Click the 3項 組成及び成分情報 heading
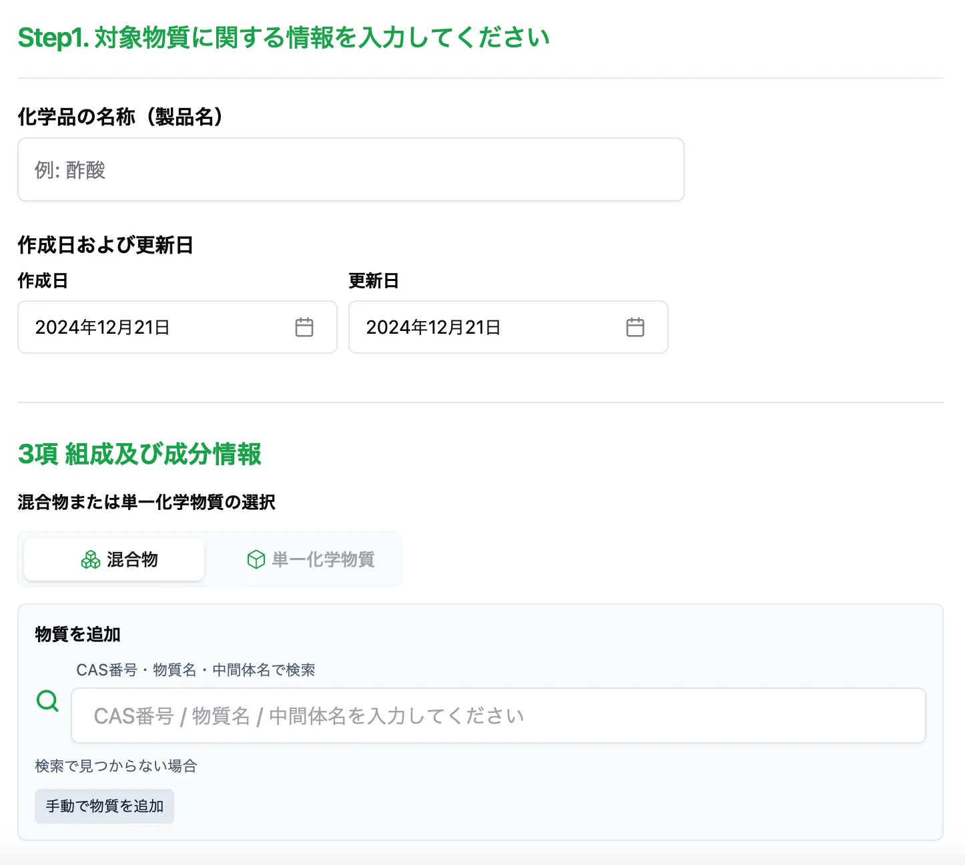The height and width of the screenshot is (865, 965). tap(139, 454)
